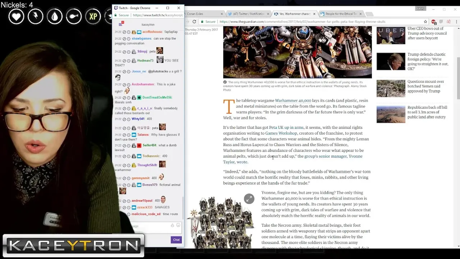Ban user Seifer484 with the ban icon
This screenshot has width=460, height=259.
[x=124, y=145]
